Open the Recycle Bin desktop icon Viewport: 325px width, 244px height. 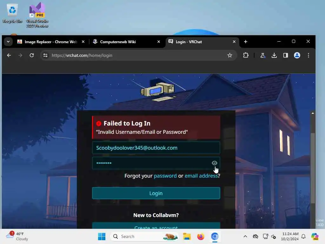coord(12,13)
